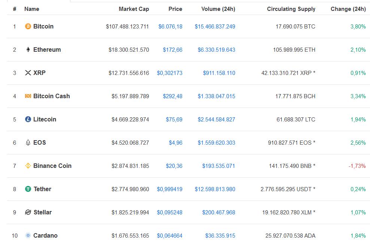Click XRP volume $911.158.110
Image resolution: width=370 pixels, height=244 pixels.
(219, 73)
